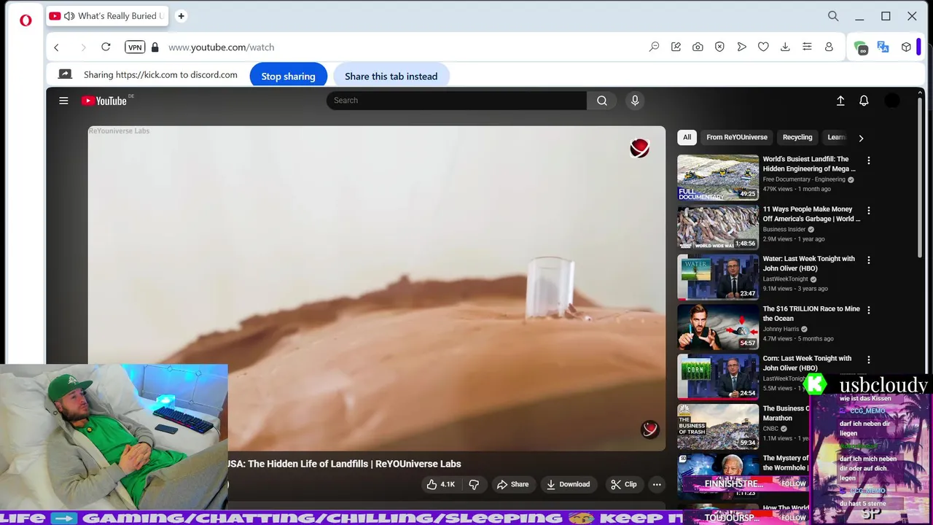Click Share this tab instead
933x525 pixels.
click(391, 76)
